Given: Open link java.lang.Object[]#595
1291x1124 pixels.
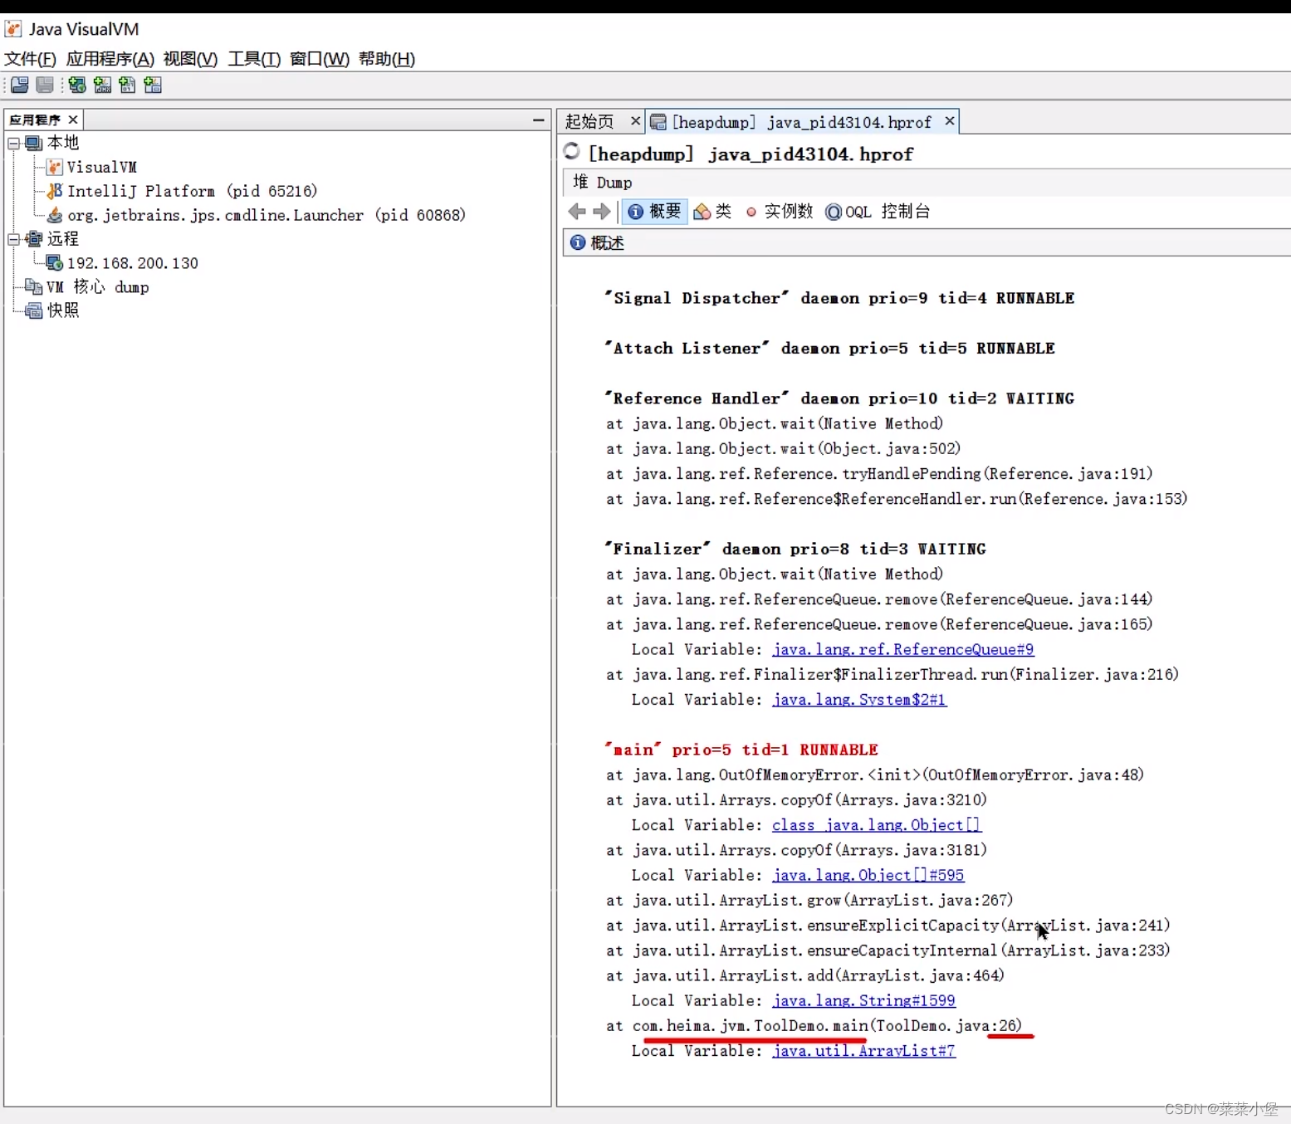Looking at the screenshot, I should [868, 876].
